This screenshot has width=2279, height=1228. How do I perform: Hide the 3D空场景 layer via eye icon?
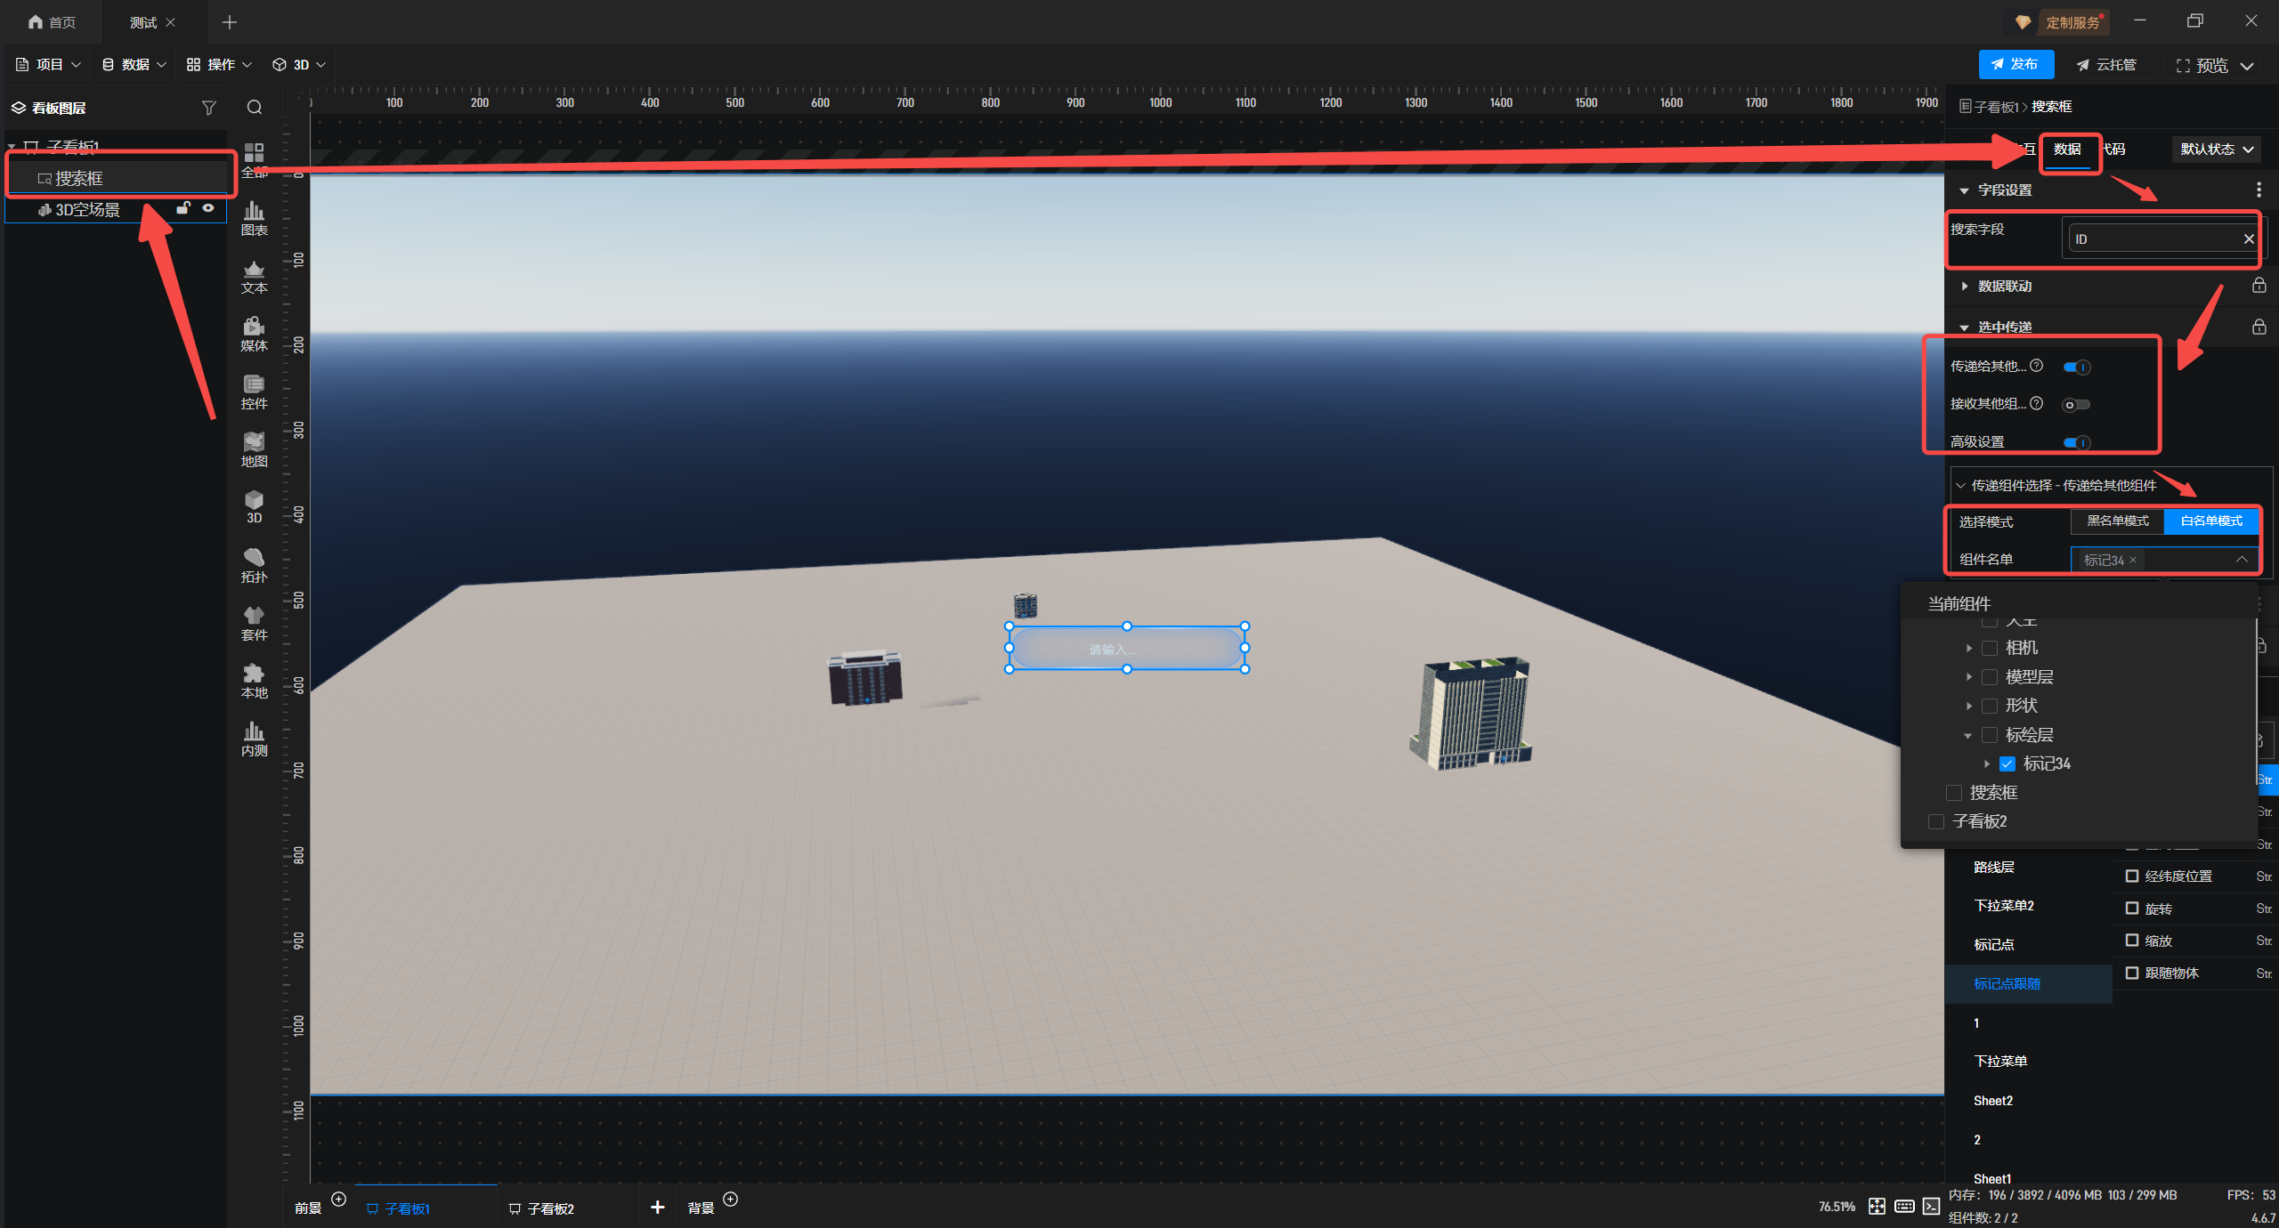click(208, 208)
